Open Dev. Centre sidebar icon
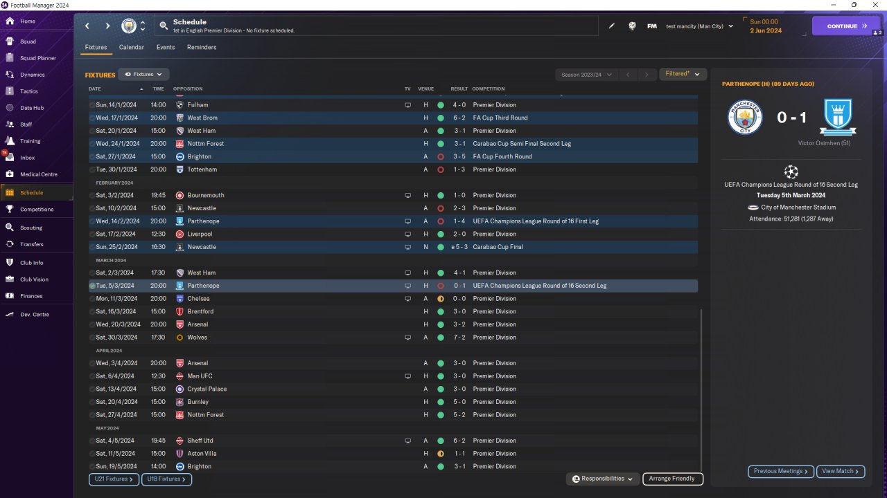The width and height of the screenshot is (887, 498). [x=10, y=315]
